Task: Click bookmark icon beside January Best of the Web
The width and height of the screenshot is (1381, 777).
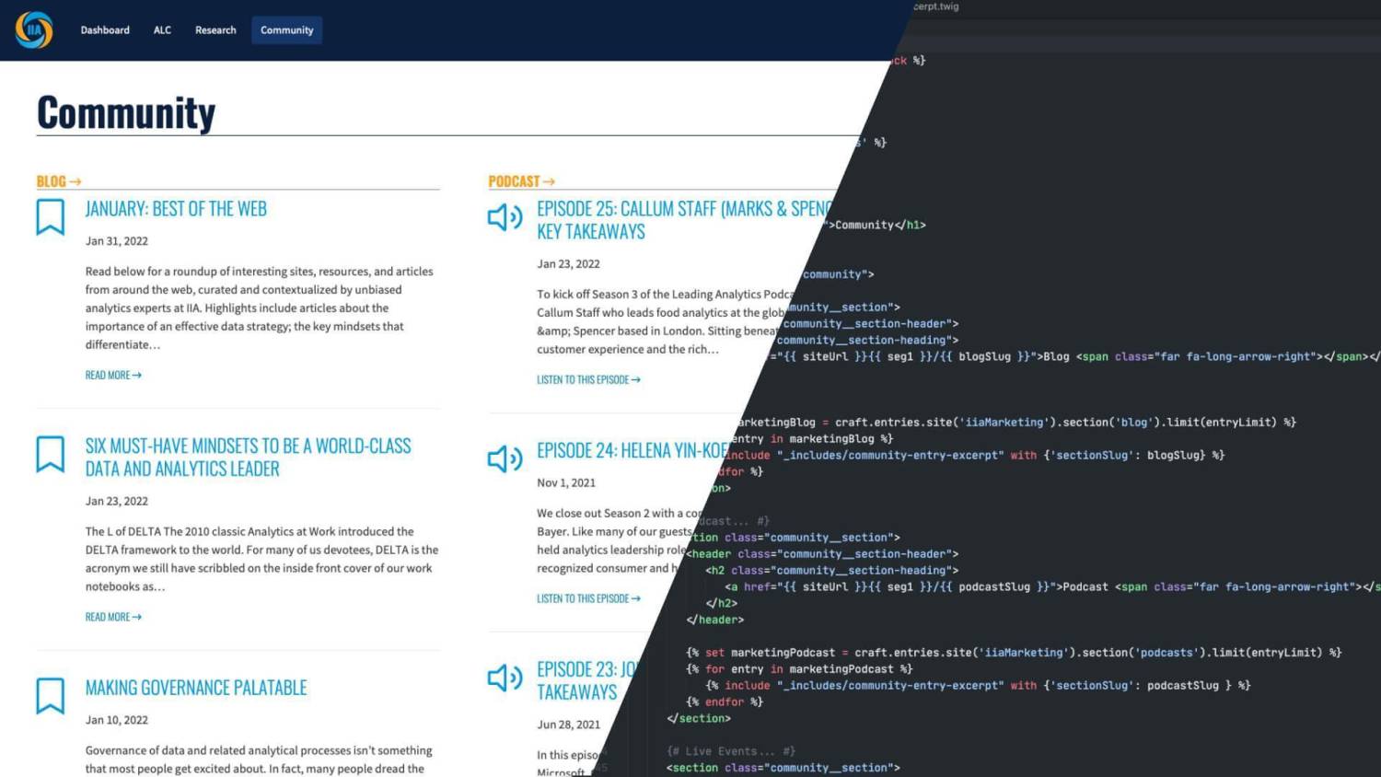Action: tap(51, 217)
